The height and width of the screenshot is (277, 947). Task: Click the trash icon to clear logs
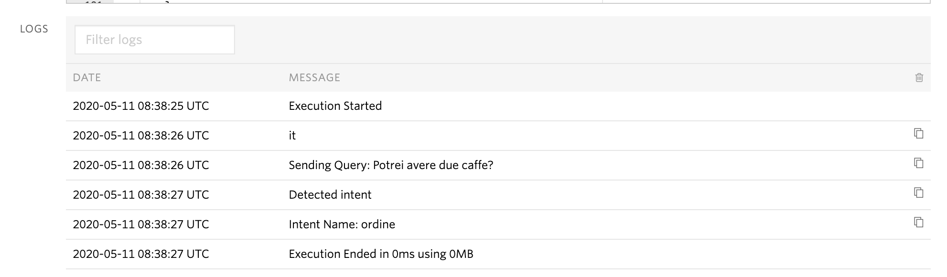click(x=919, y=77)
